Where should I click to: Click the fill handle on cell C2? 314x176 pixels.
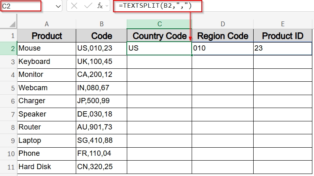[x=192, y=55]
